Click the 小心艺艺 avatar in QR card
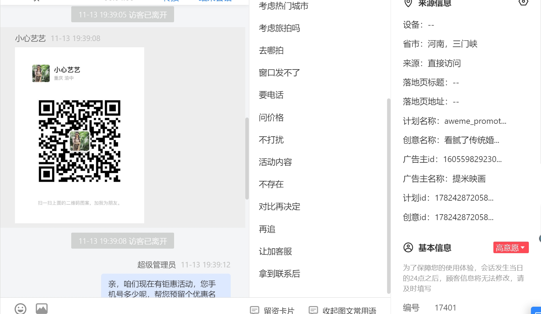This screenshot has height=314, width=541. point(41,73)
